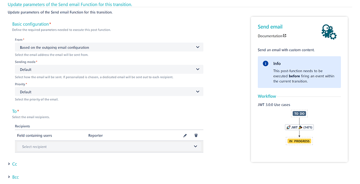
Task: Open the Documentation link
Action: 270,36
